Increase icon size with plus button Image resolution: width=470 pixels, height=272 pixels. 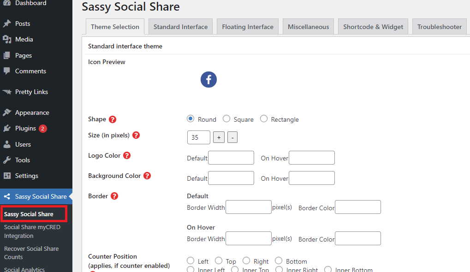click(219, 137)
